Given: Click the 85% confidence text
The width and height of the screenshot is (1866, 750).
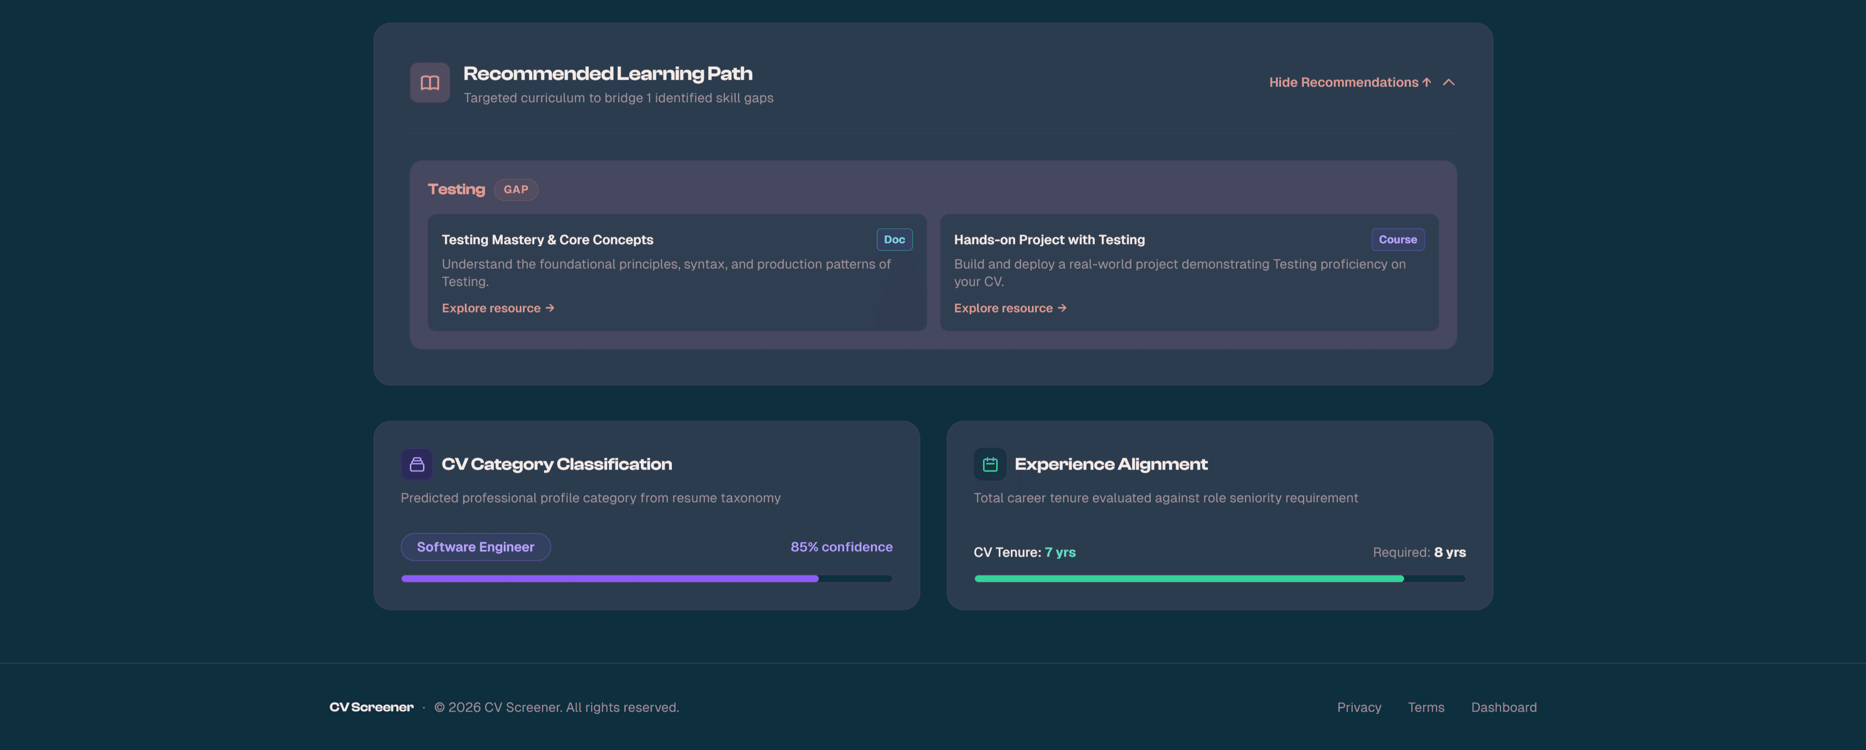Looking at the screenshot, I should [841, 547].
